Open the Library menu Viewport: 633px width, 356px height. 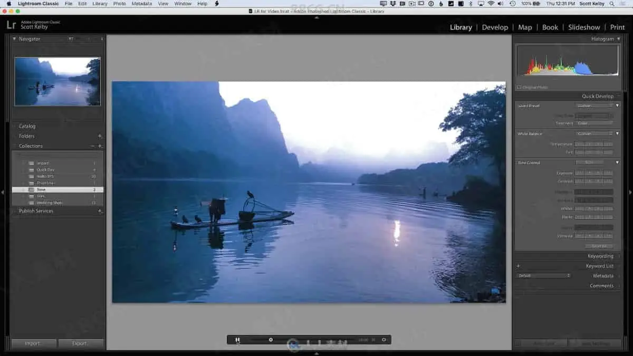[x=100, y=4]
